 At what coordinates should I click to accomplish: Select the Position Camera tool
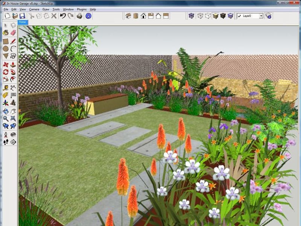tap(6, 135)
